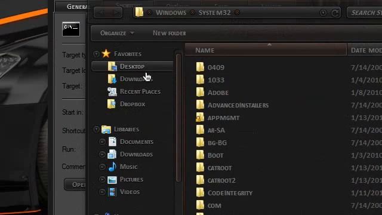Click the Favorites star icon

point(106,53)
